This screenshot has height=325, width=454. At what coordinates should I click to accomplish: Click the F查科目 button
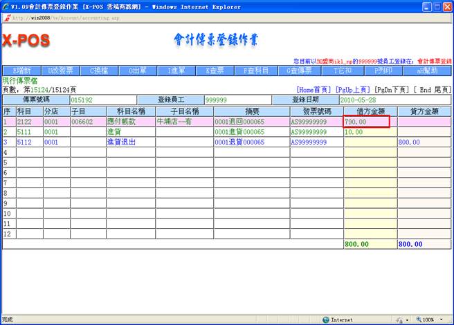coord(256,71)
